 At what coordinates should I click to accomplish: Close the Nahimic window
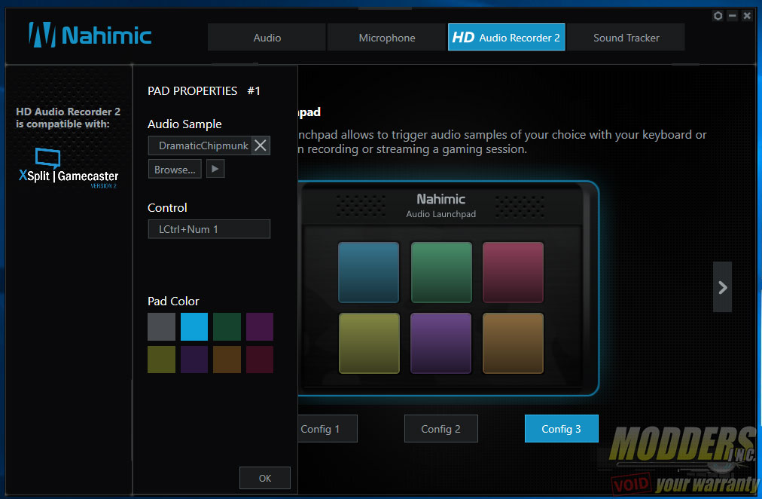747,16
